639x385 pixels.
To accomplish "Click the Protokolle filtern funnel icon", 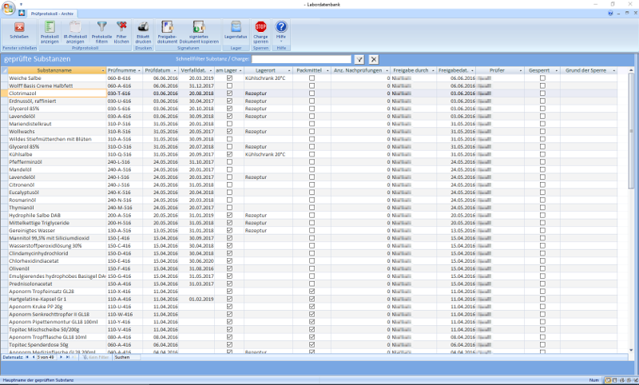I will pos(101,28).
